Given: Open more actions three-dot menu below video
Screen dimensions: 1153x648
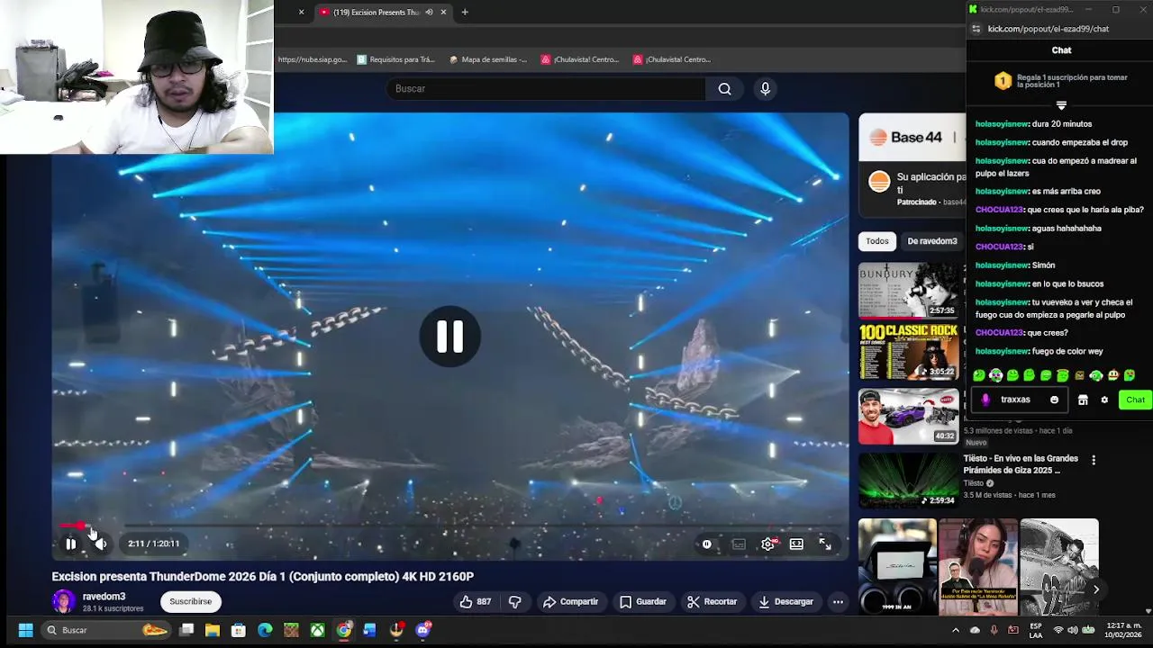Looking at the screenshot, I should point(838,602).
